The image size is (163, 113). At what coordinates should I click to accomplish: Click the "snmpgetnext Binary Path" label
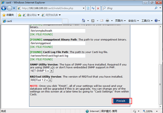[60, 40]
